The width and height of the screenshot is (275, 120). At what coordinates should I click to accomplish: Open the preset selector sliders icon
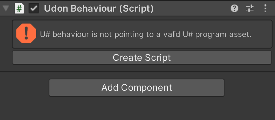click(250, 8)
